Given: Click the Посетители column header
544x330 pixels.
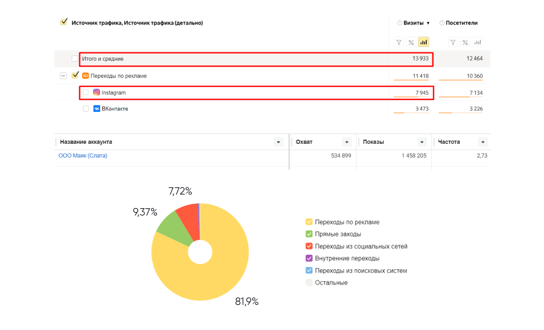Looking at the screenshot, I should coord(461,23).
